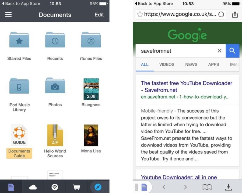Switch to the NEWS tab

point(191,65)
